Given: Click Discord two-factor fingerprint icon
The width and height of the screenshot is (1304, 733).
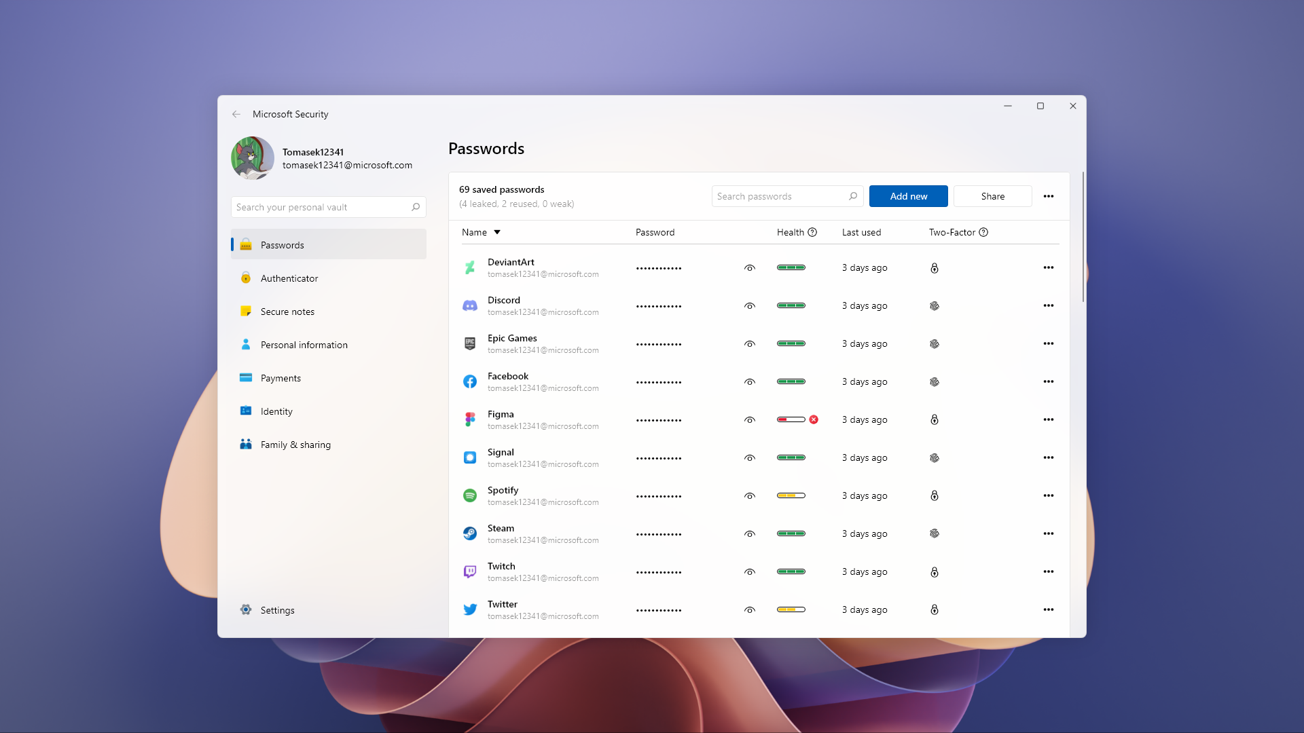Looking at the screenshot, I should coord(935,306).
